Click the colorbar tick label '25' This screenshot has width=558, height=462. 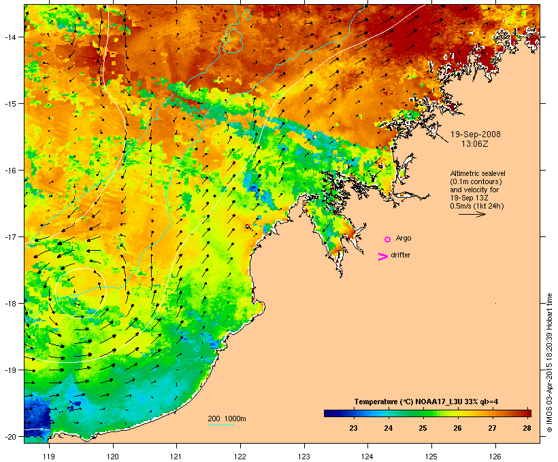423,428
